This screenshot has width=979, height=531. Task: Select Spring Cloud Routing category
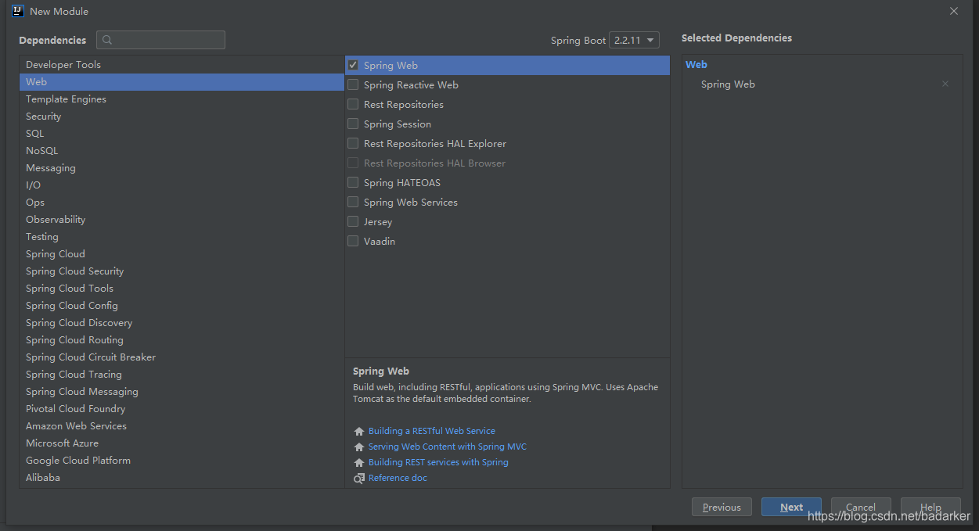click(182, 340)
